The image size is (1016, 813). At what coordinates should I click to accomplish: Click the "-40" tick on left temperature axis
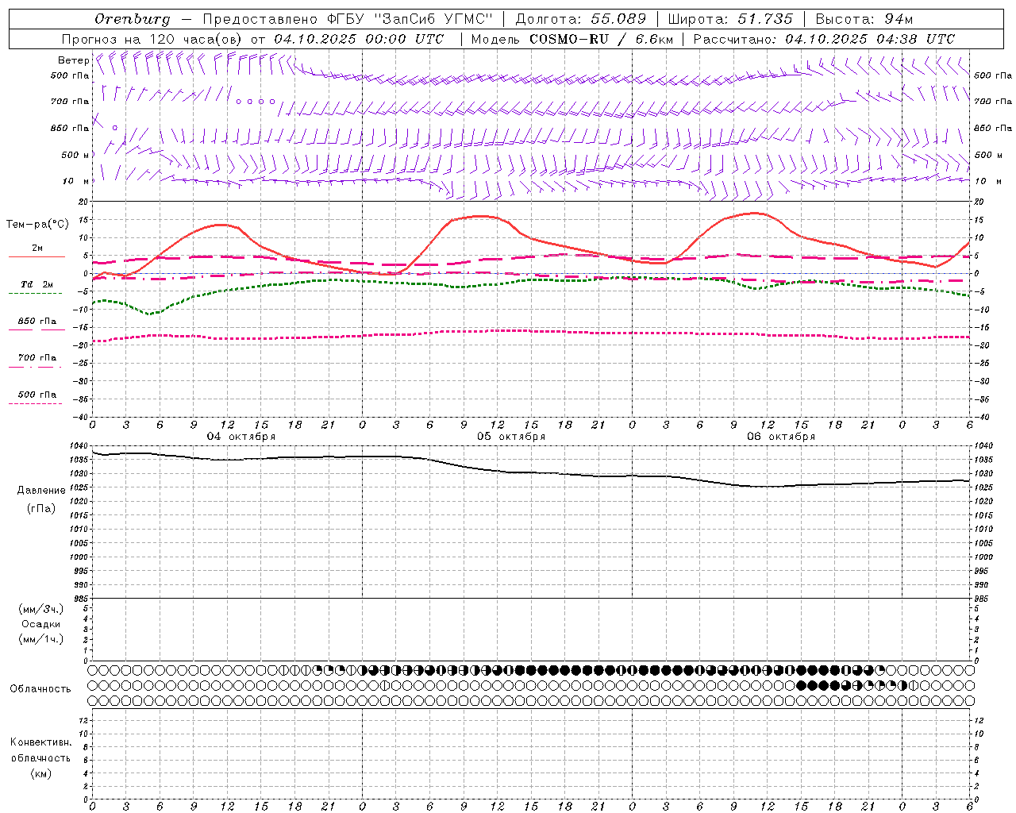[x=81, y=418]
